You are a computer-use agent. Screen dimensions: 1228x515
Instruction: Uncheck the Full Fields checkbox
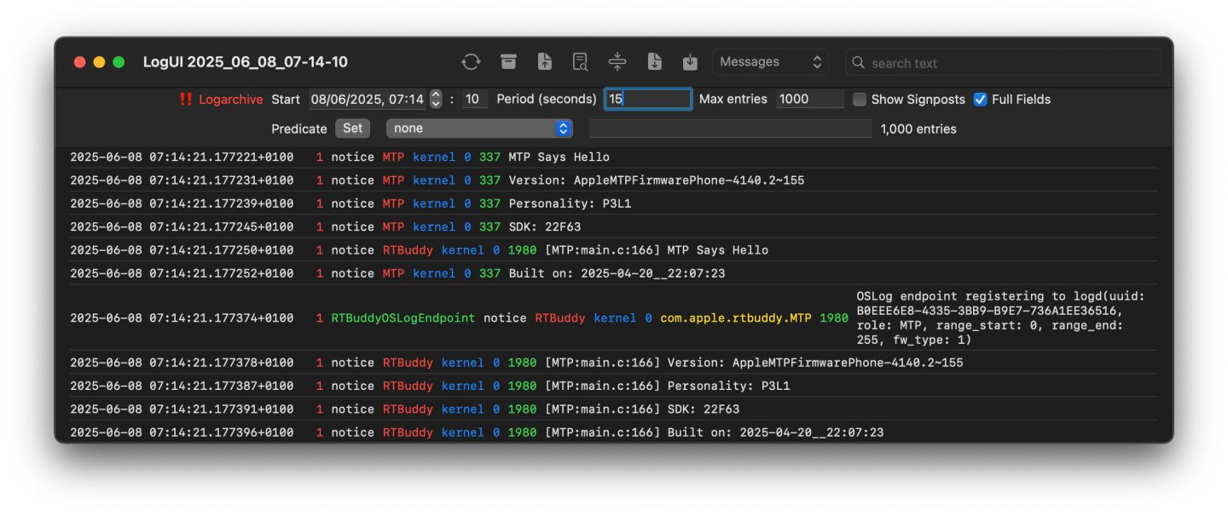(x=981, y=100)
